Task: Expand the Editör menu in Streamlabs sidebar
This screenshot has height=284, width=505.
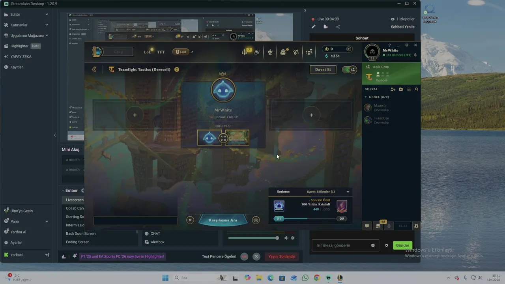Action: point(47,14)
